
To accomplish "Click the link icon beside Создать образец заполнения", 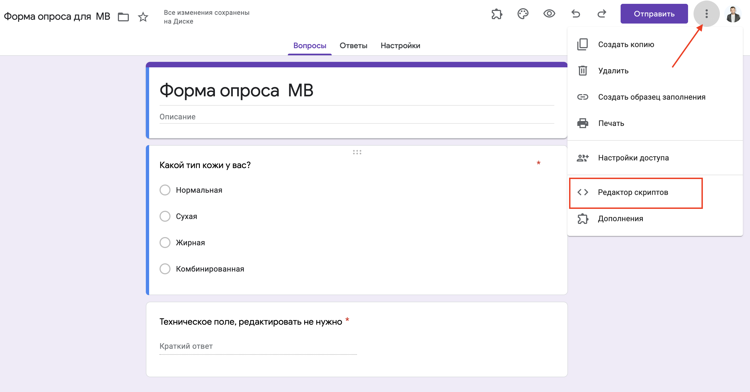I will click(x=583, y=97).
